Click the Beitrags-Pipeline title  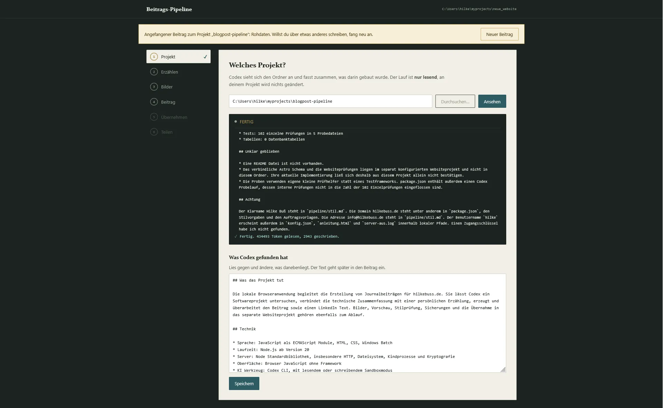[169, 9]
